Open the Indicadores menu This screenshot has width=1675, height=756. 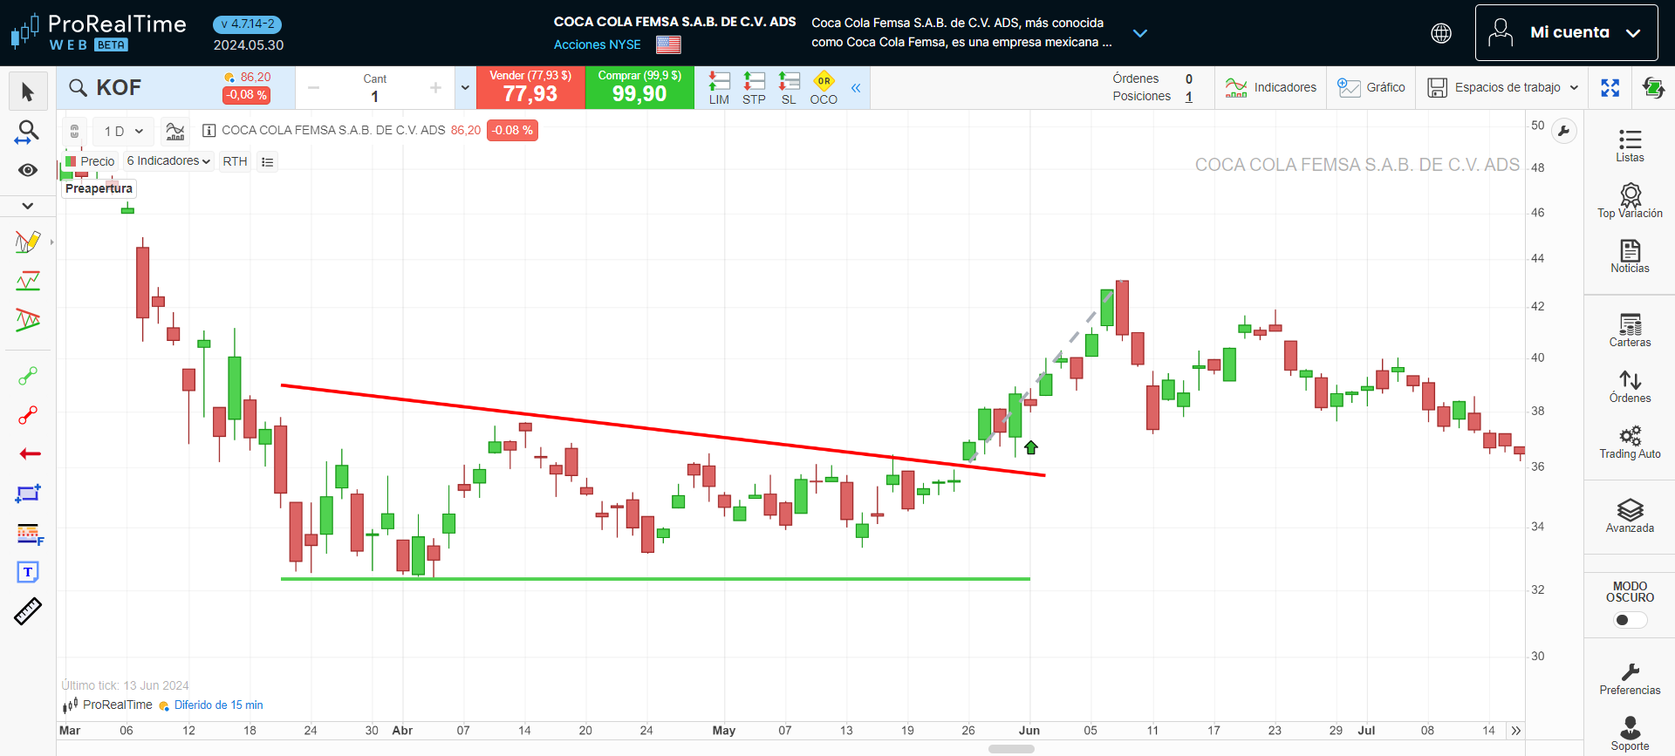tap(1271, 88)
